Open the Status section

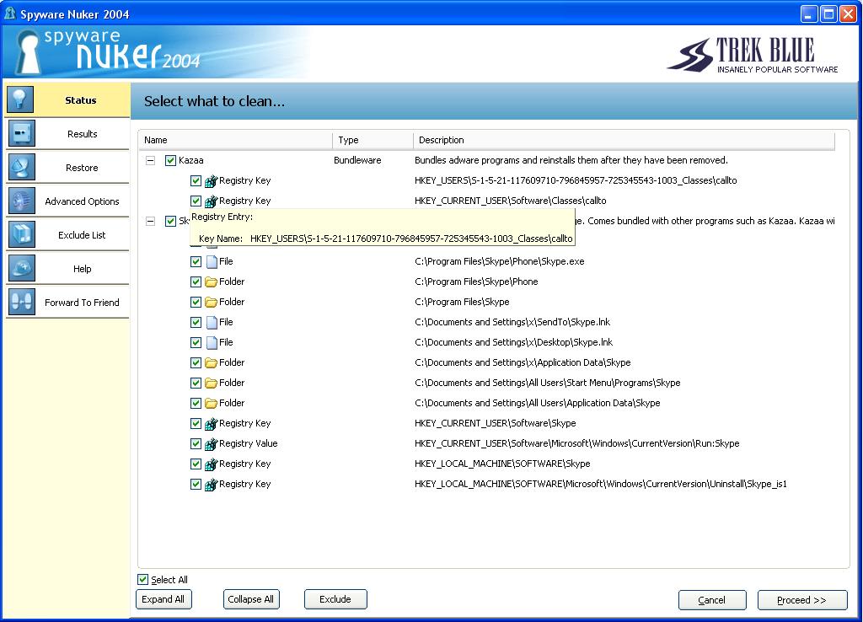(x=67, y=100)
